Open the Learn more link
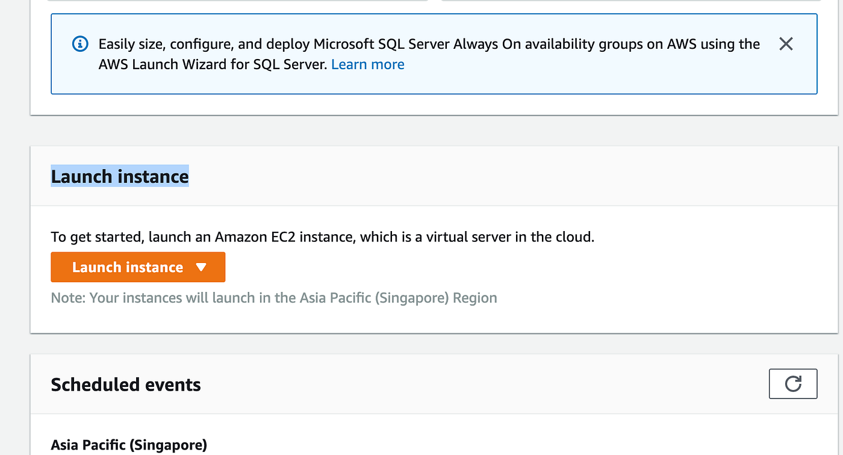 367,64
